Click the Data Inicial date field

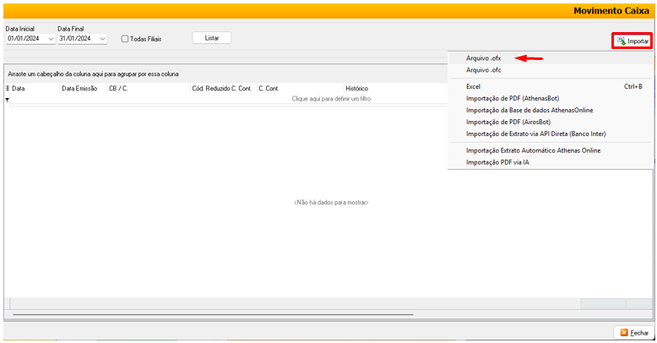25,39
